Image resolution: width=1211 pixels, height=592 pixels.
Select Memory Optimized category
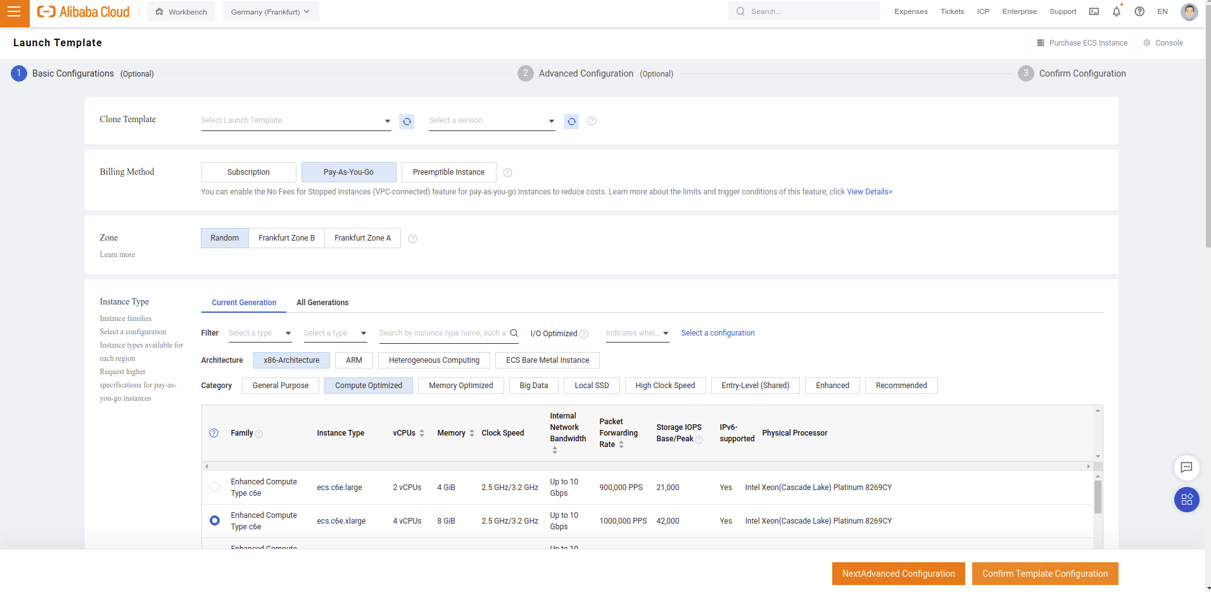pyautogui.click(x=460, y=386)
